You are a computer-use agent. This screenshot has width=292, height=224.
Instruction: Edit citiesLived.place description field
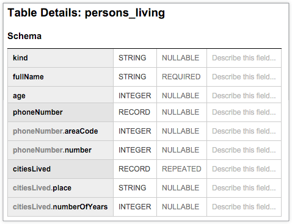(x=244, y=188)
